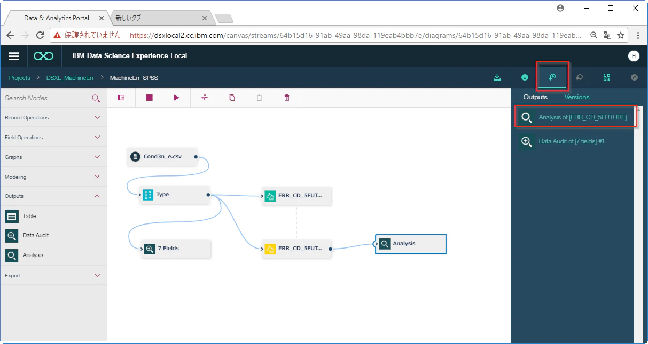Screen dimensions: 648x344
Task: Select the Cond3n_e.csv source node
Action: pyautogui.click(x=162, y=157)
